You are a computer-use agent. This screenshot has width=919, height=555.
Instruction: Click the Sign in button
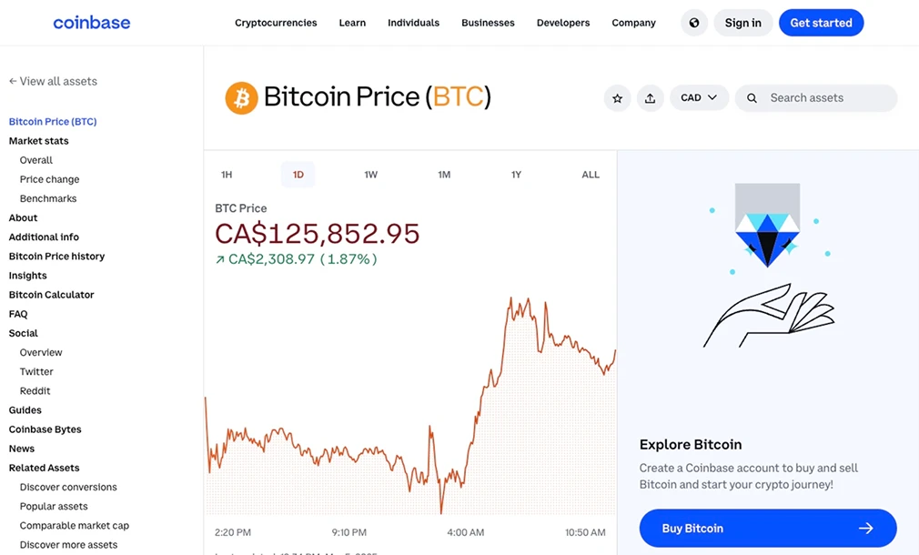pos(743,22)
